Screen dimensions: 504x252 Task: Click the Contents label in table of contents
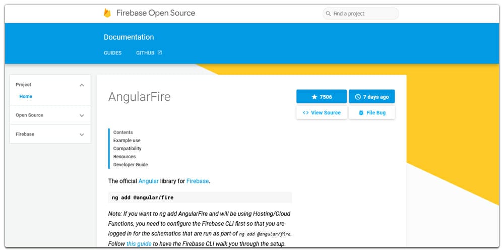click(123, 132)
